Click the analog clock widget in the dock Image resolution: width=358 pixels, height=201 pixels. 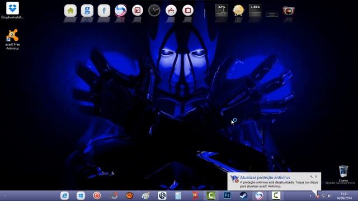click(x=154, y=11)
